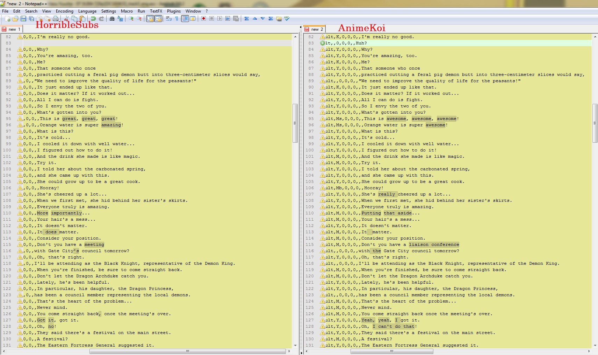Click the Replace toolbar icon
The image size is (598, 355).
(120, 19)
